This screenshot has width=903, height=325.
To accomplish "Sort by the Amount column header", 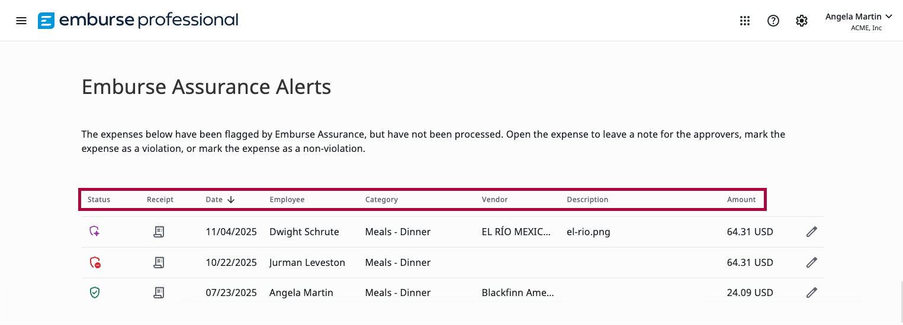I will (x=741, y=200).
